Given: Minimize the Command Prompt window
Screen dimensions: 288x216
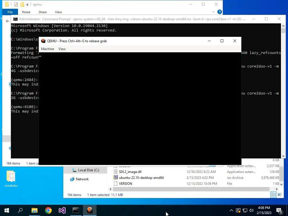Looking at the screenshot, I should click(x=254, y=19).
